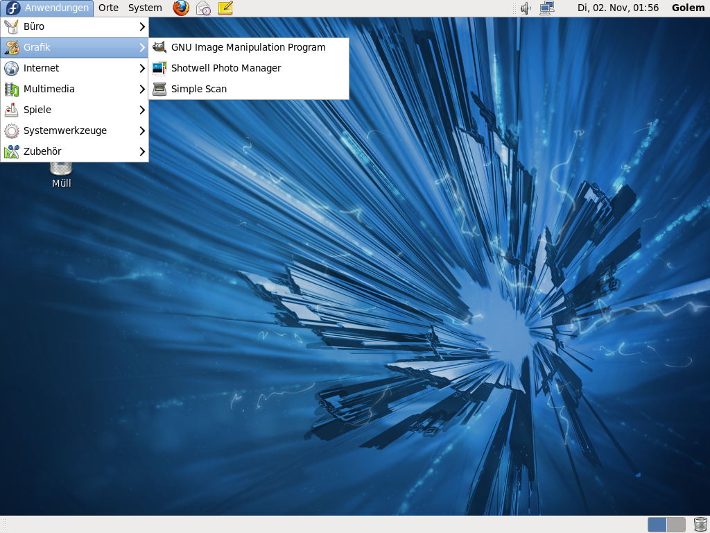Open the network connection tray icon
The image size is (710, 533).
point(547,8)
